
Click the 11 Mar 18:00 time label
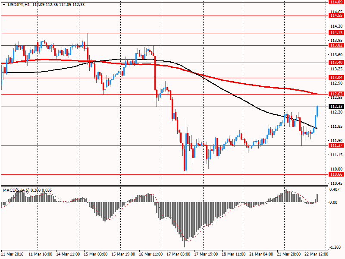pyautogui.click(x=41, y=254)
